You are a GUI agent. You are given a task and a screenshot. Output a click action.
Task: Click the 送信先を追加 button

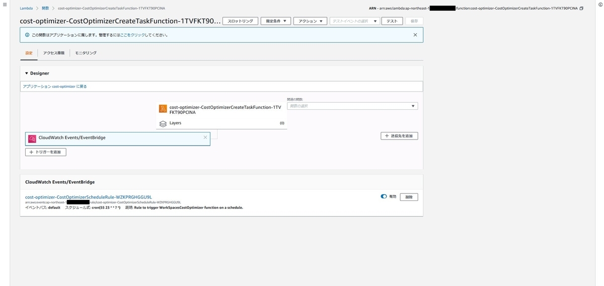(x=399, y=136)
